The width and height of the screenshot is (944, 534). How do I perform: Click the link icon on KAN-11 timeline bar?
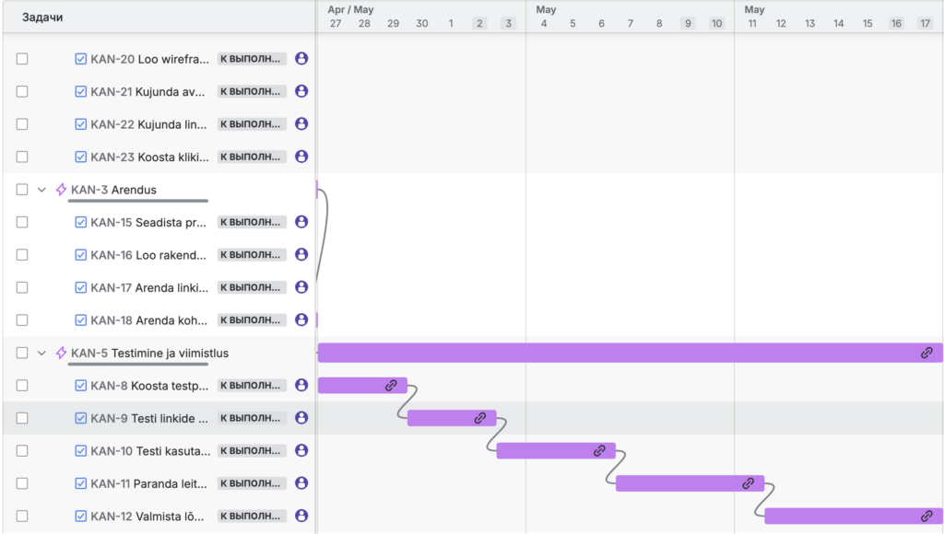(749, 483)
